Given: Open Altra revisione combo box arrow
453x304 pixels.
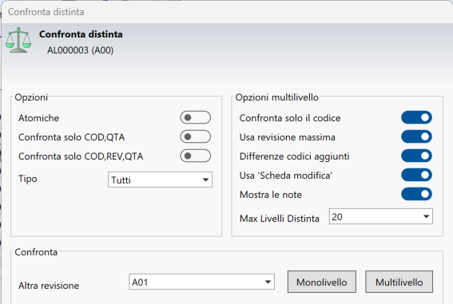Looking at the screenshot, I should point(268,282).
